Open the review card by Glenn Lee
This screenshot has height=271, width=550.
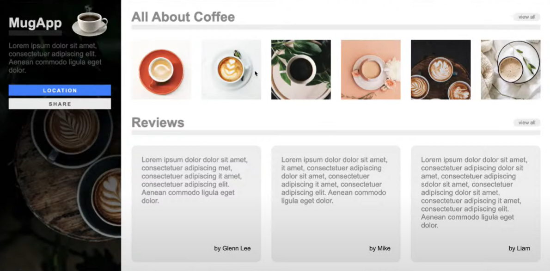(x=196, y=203)
